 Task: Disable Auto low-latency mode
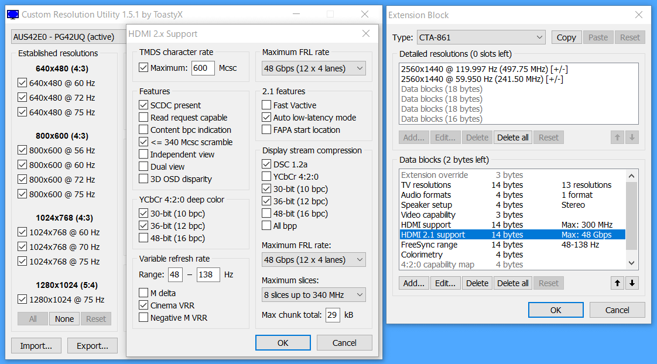coord(266,117)
